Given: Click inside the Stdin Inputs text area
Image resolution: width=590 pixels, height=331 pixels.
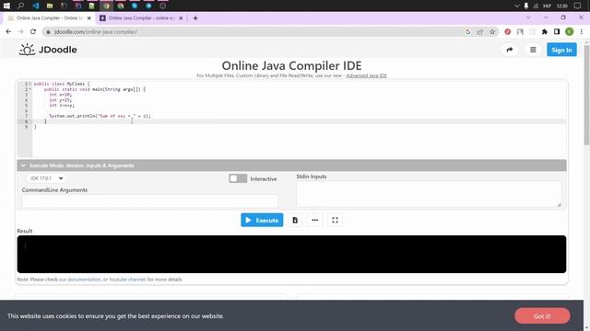Looking at the screenshot, I should (429, 194).
